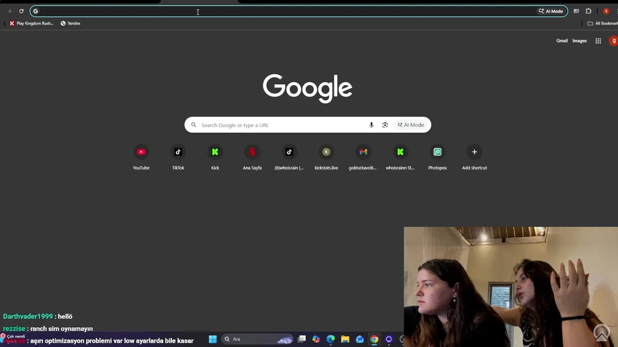Launch Copilot from the taskbar
618x347 pixels.
coord(316,339)
